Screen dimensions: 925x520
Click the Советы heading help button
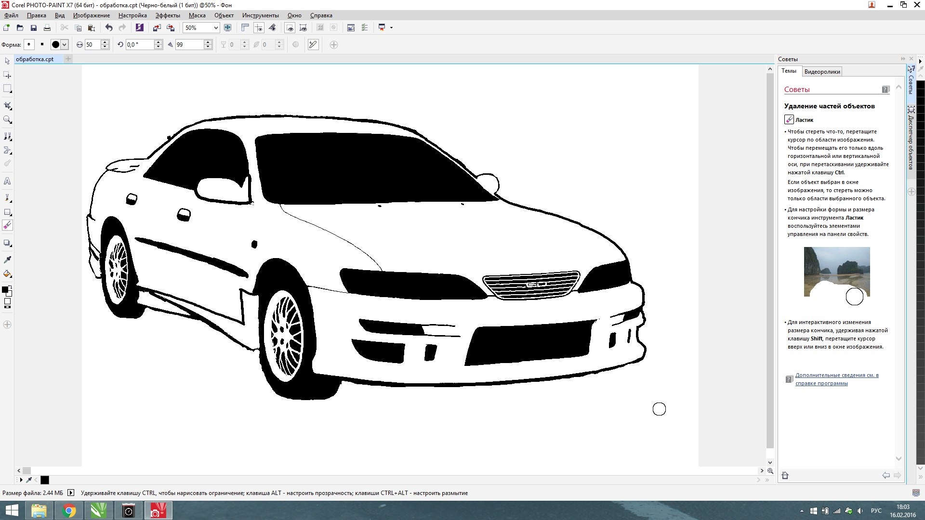pos(885,90)
